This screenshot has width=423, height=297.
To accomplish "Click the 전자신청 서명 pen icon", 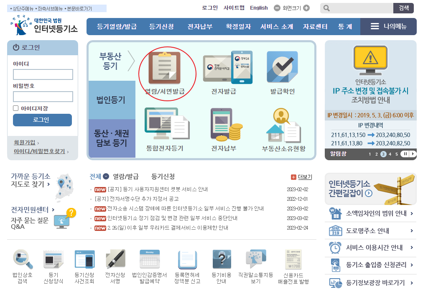I will [x=115, y=259].
